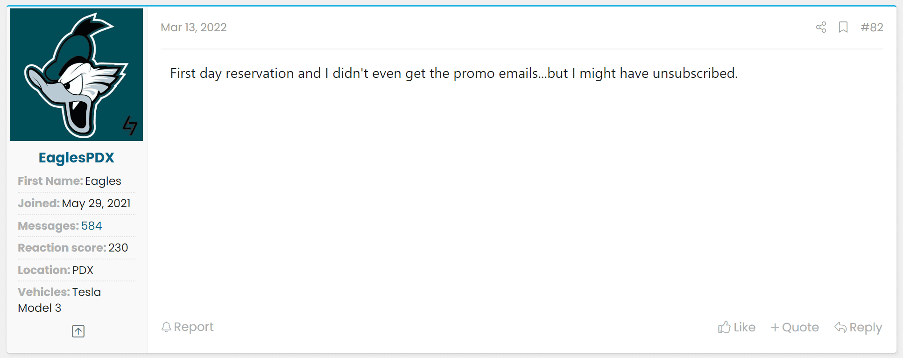Open the EaglesPDX username profile link

point(77,158)
